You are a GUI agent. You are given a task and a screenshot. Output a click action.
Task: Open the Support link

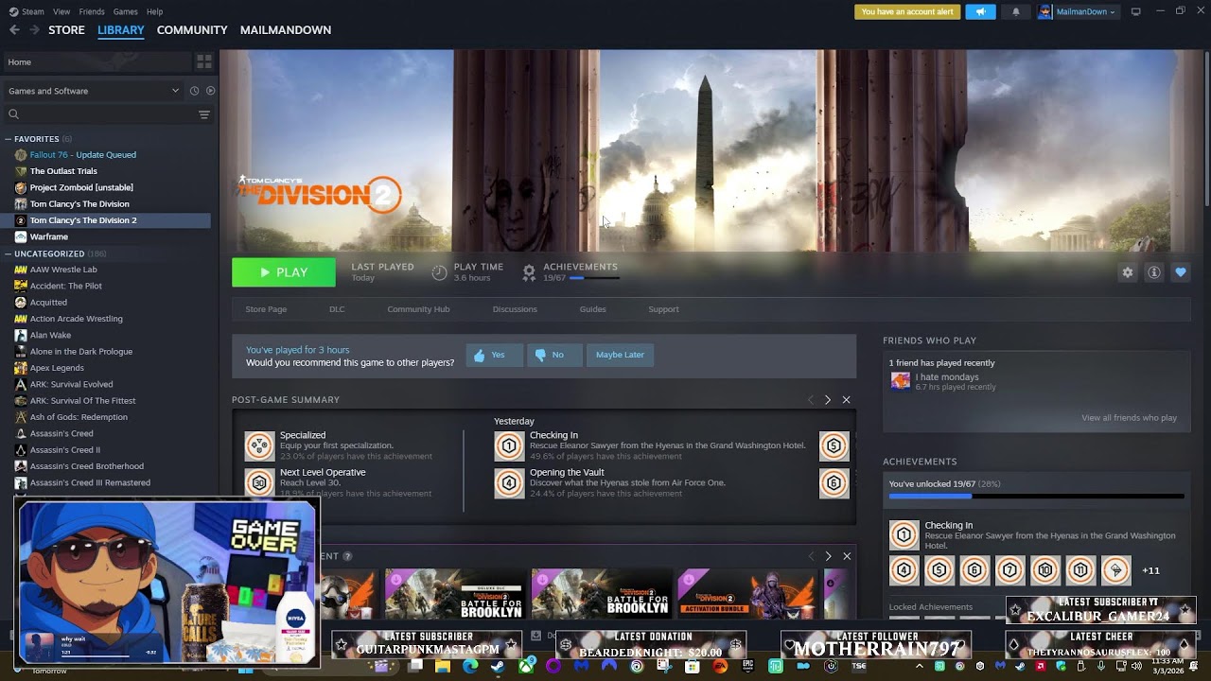663,309
